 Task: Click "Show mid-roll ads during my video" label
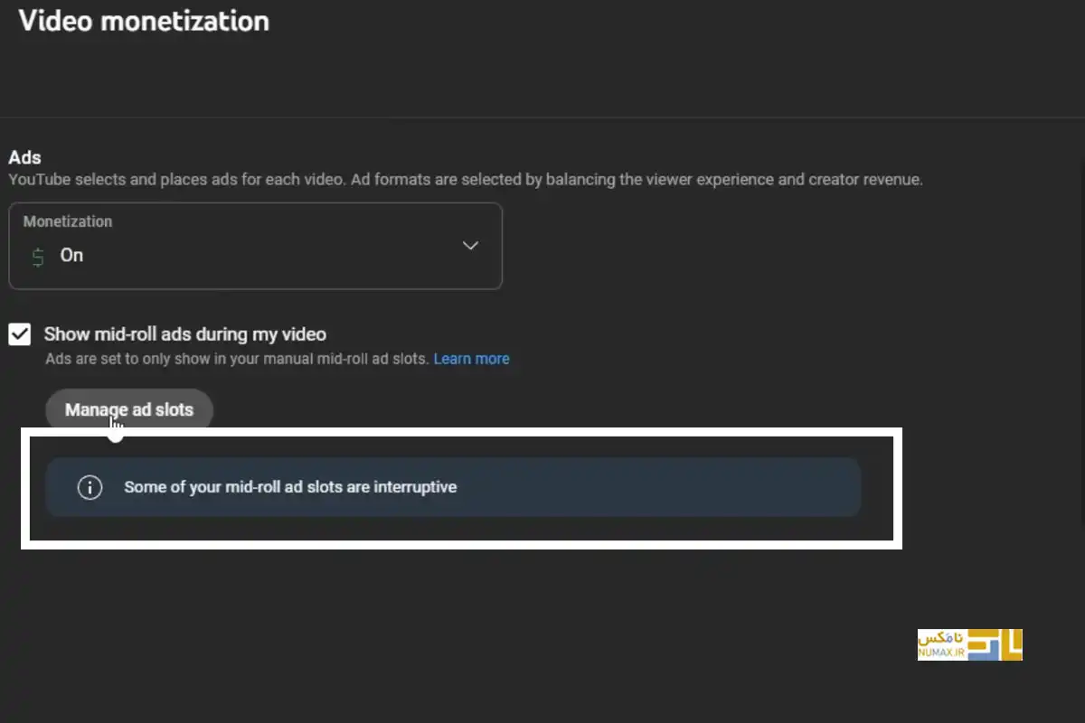[185, 334]
